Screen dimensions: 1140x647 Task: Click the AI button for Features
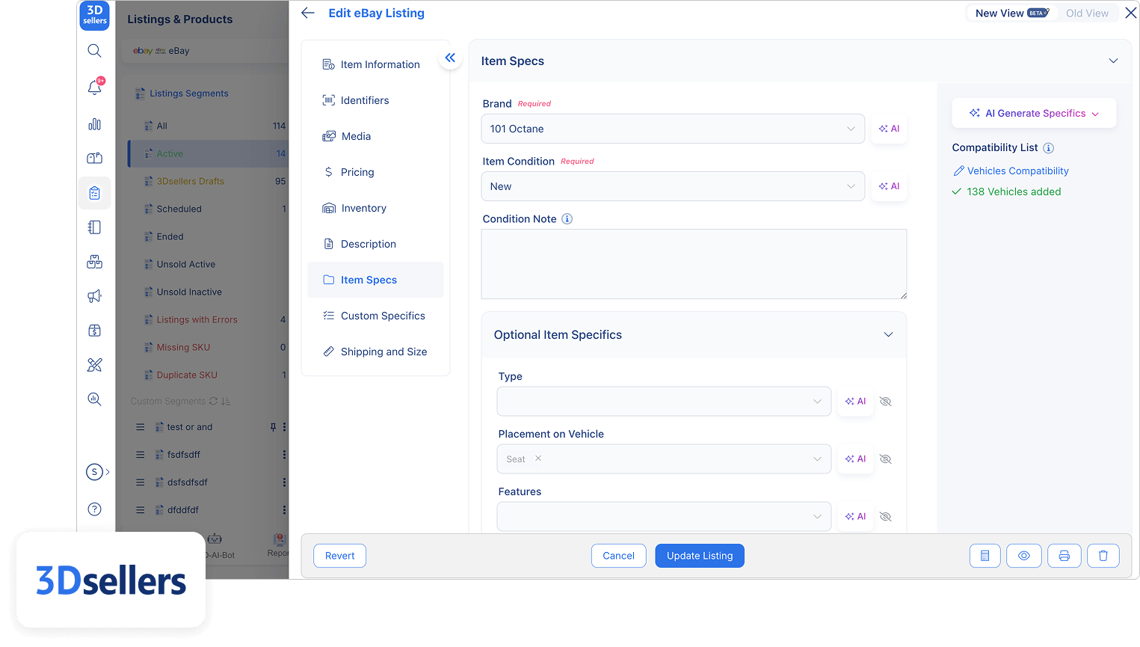pos(856,517)
